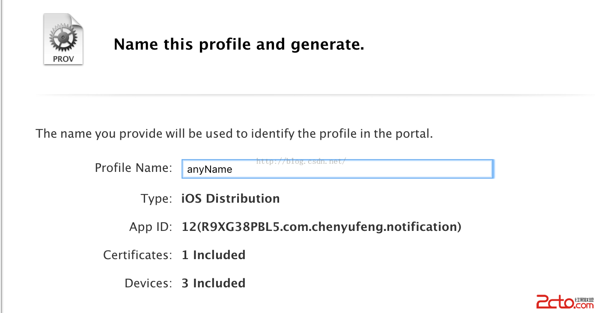Click the gear graphic on the PROV icon

[x=63, y=38]
